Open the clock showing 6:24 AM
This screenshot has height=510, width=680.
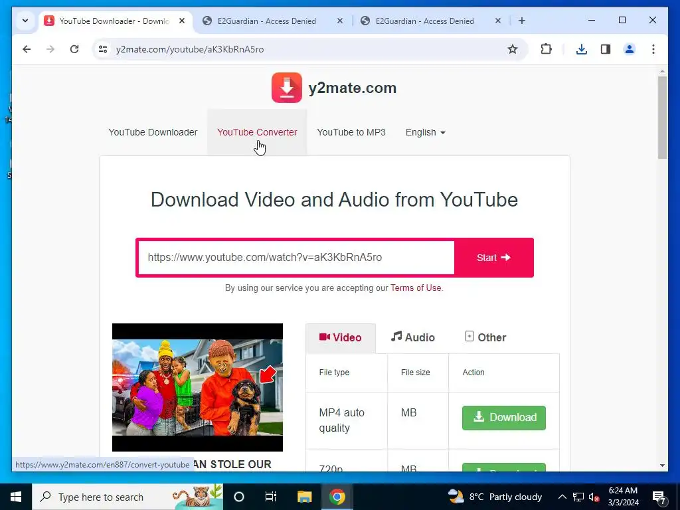click(x=623, y=497)
